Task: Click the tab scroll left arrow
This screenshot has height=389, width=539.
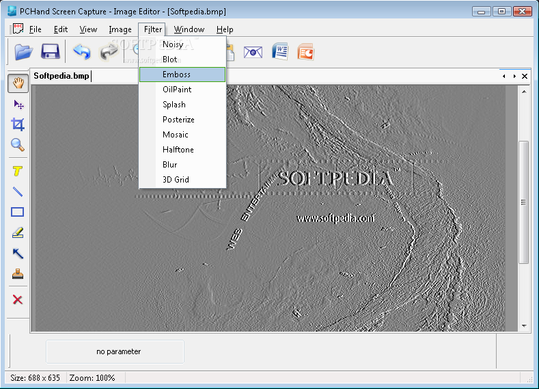Action: 504,77
